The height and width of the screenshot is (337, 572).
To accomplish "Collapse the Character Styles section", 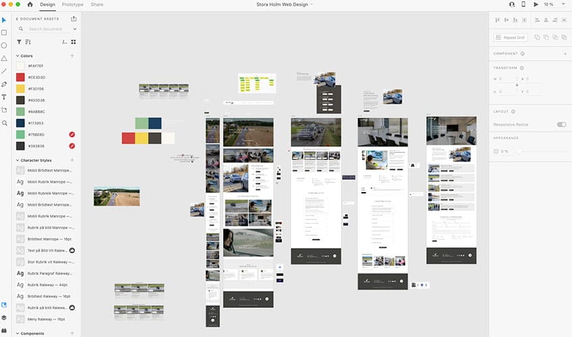I will 18,160.
